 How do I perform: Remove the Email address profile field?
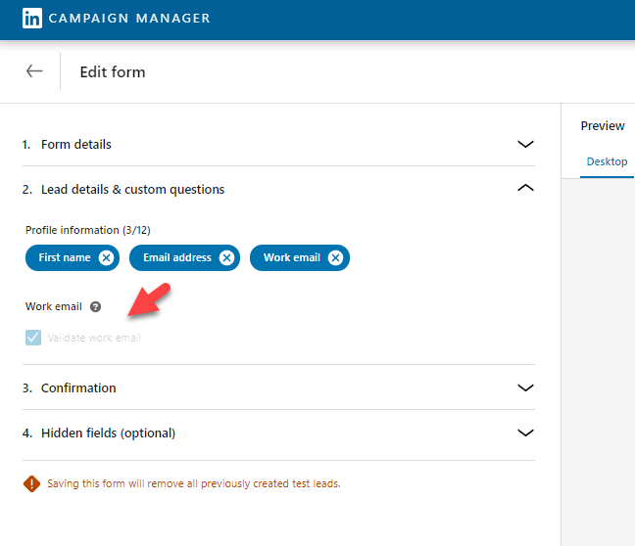226,258
